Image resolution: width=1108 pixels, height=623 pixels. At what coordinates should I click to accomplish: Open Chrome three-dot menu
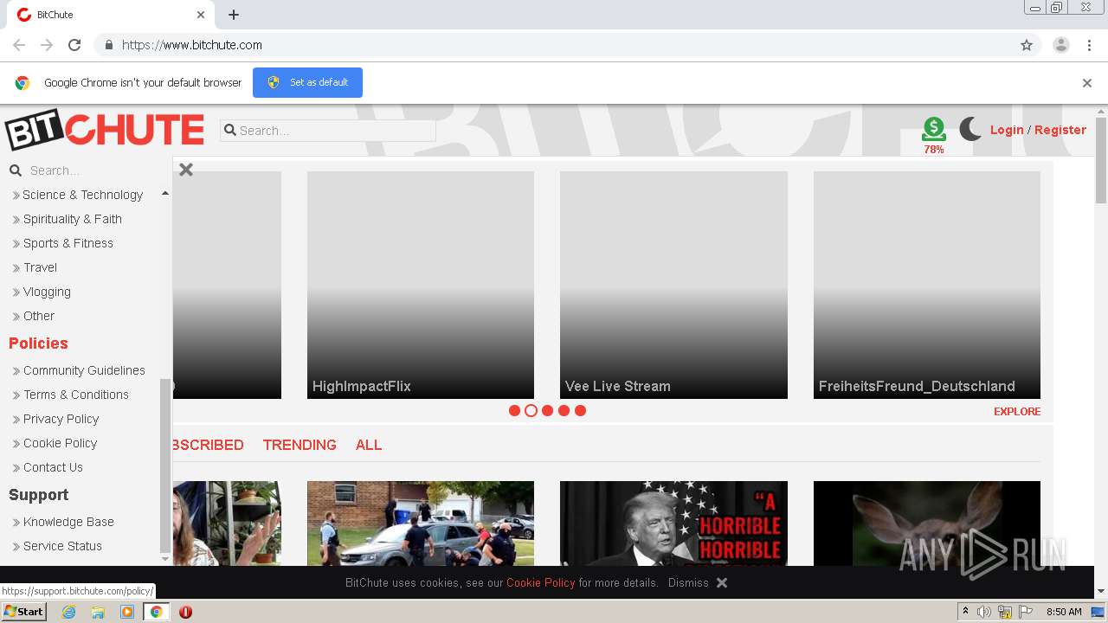pos(1089,45)
